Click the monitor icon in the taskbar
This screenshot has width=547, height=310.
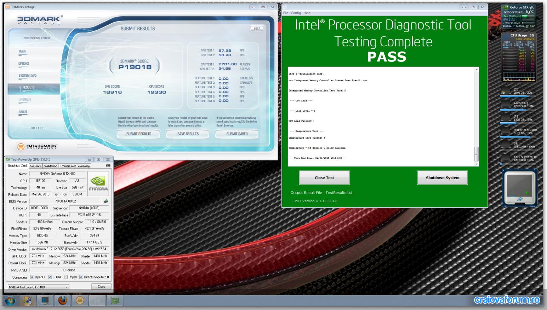pyautogui.click(x=45, y=300)
